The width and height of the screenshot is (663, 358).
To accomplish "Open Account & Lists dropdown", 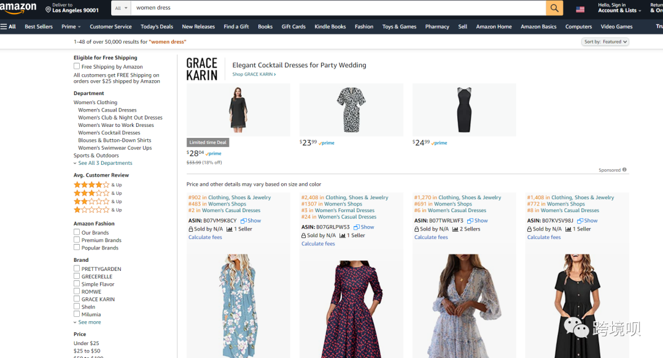I will 619,8.
